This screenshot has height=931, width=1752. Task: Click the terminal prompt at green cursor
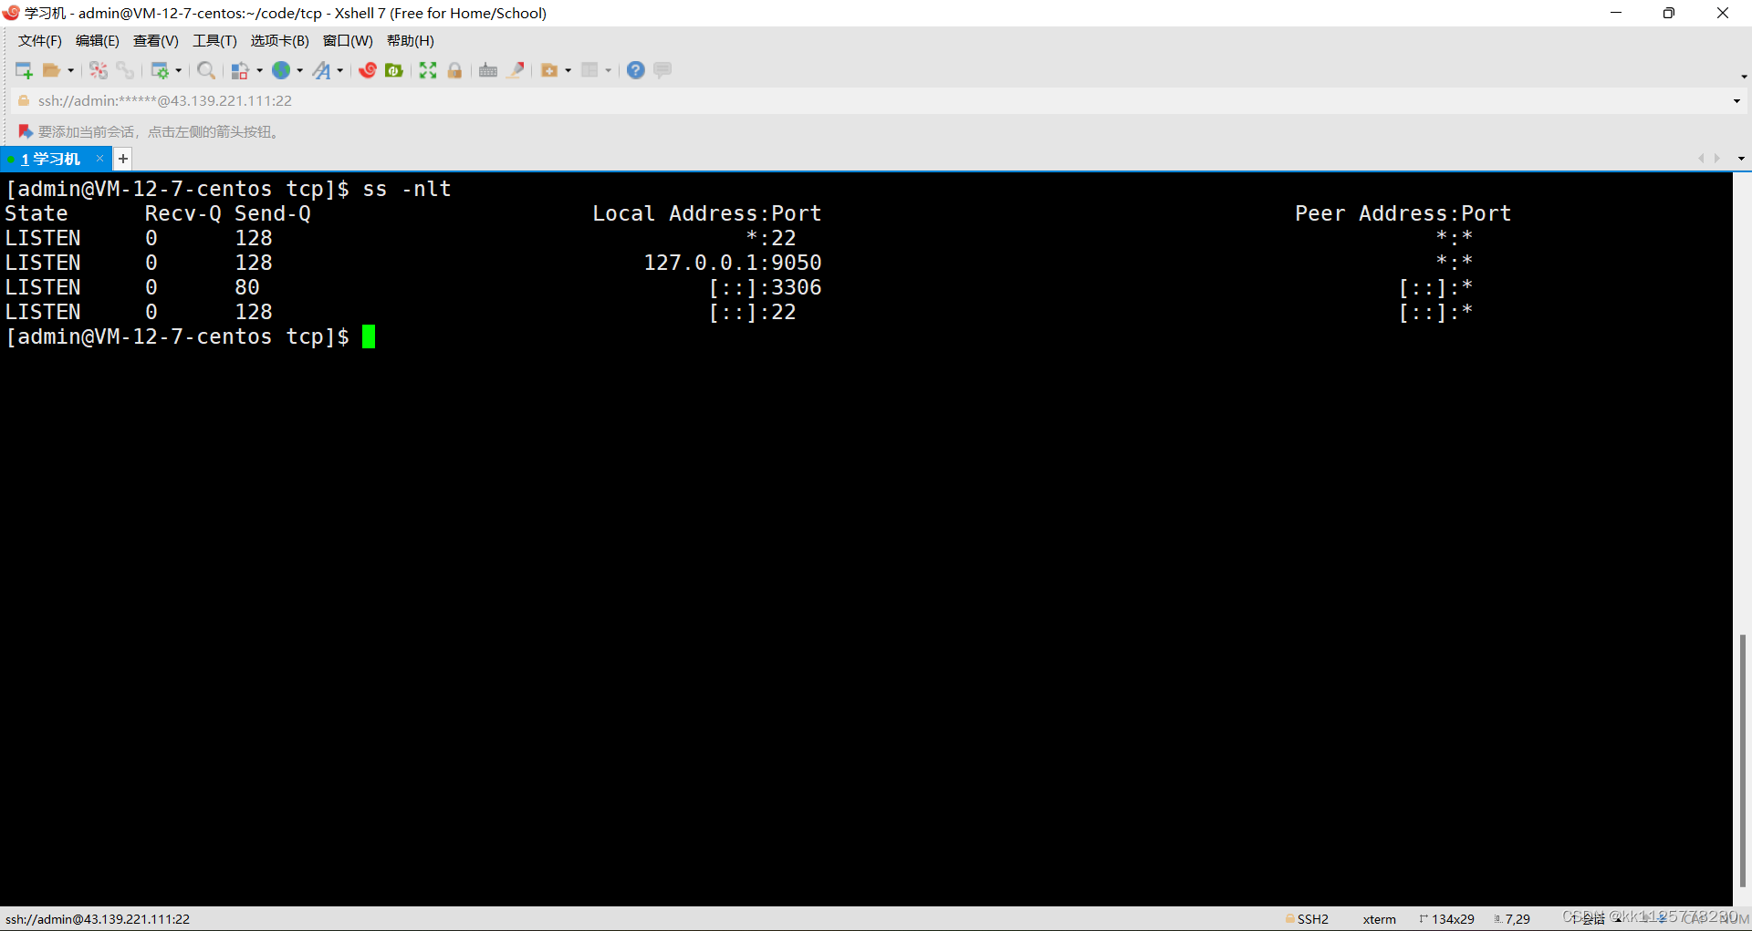[369, 336]
